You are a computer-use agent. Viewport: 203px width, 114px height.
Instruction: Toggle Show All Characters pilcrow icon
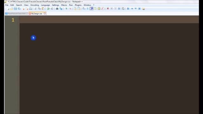click(x=88, y=9)
